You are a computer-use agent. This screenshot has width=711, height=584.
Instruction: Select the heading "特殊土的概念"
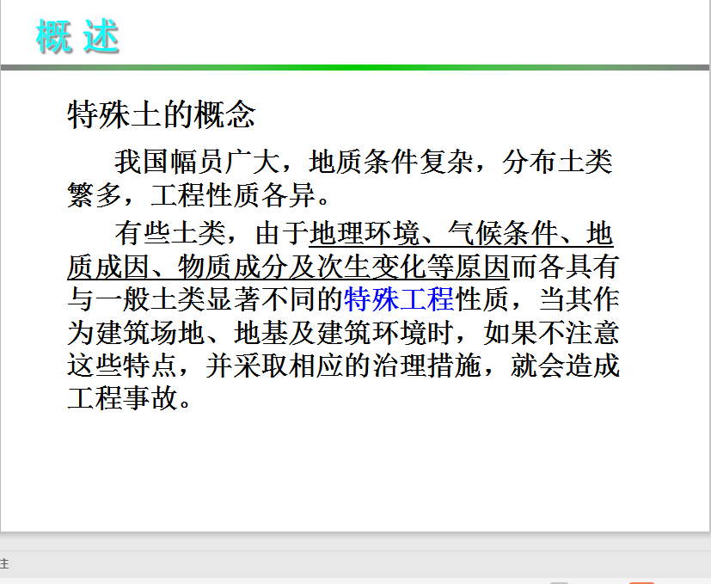[x=162, y=114]
